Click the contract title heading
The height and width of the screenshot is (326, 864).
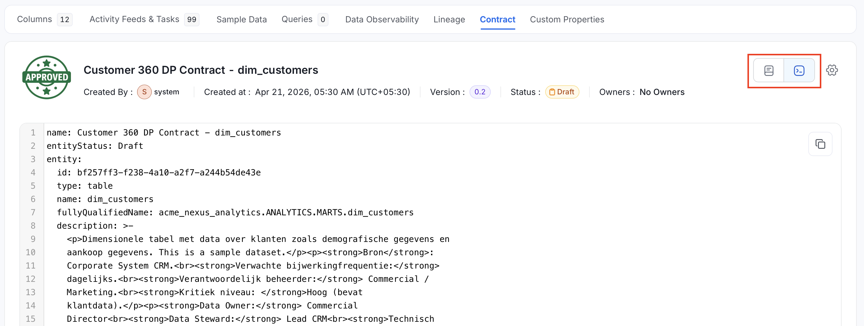(201, 70)
